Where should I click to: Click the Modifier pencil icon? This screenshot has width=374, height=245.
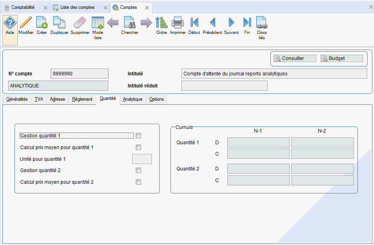26,26
